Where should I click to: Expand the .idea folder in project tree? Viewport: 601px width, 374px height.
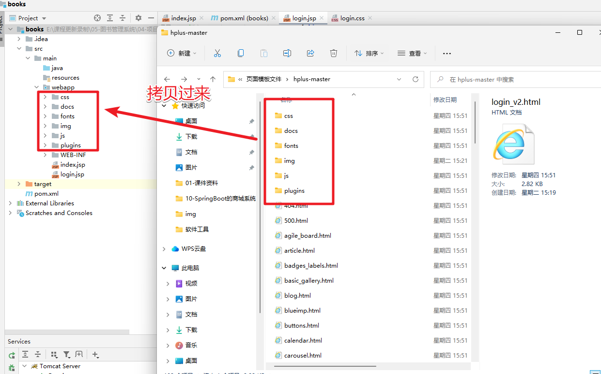(19, 39)
